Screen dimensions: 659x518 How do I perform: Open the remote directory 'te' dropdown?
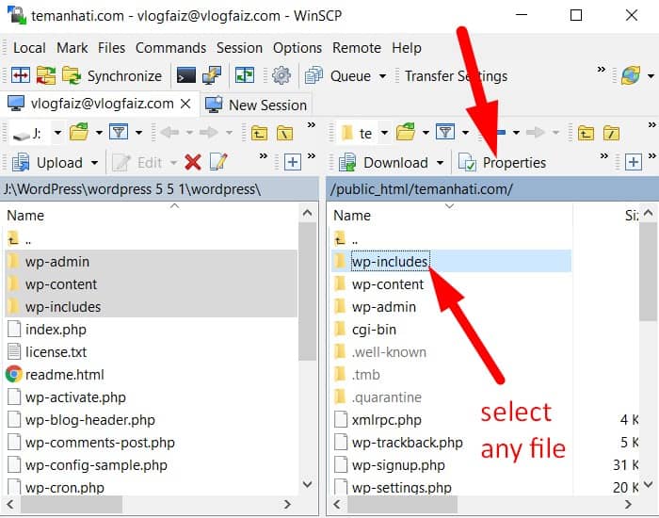point(384,133)
